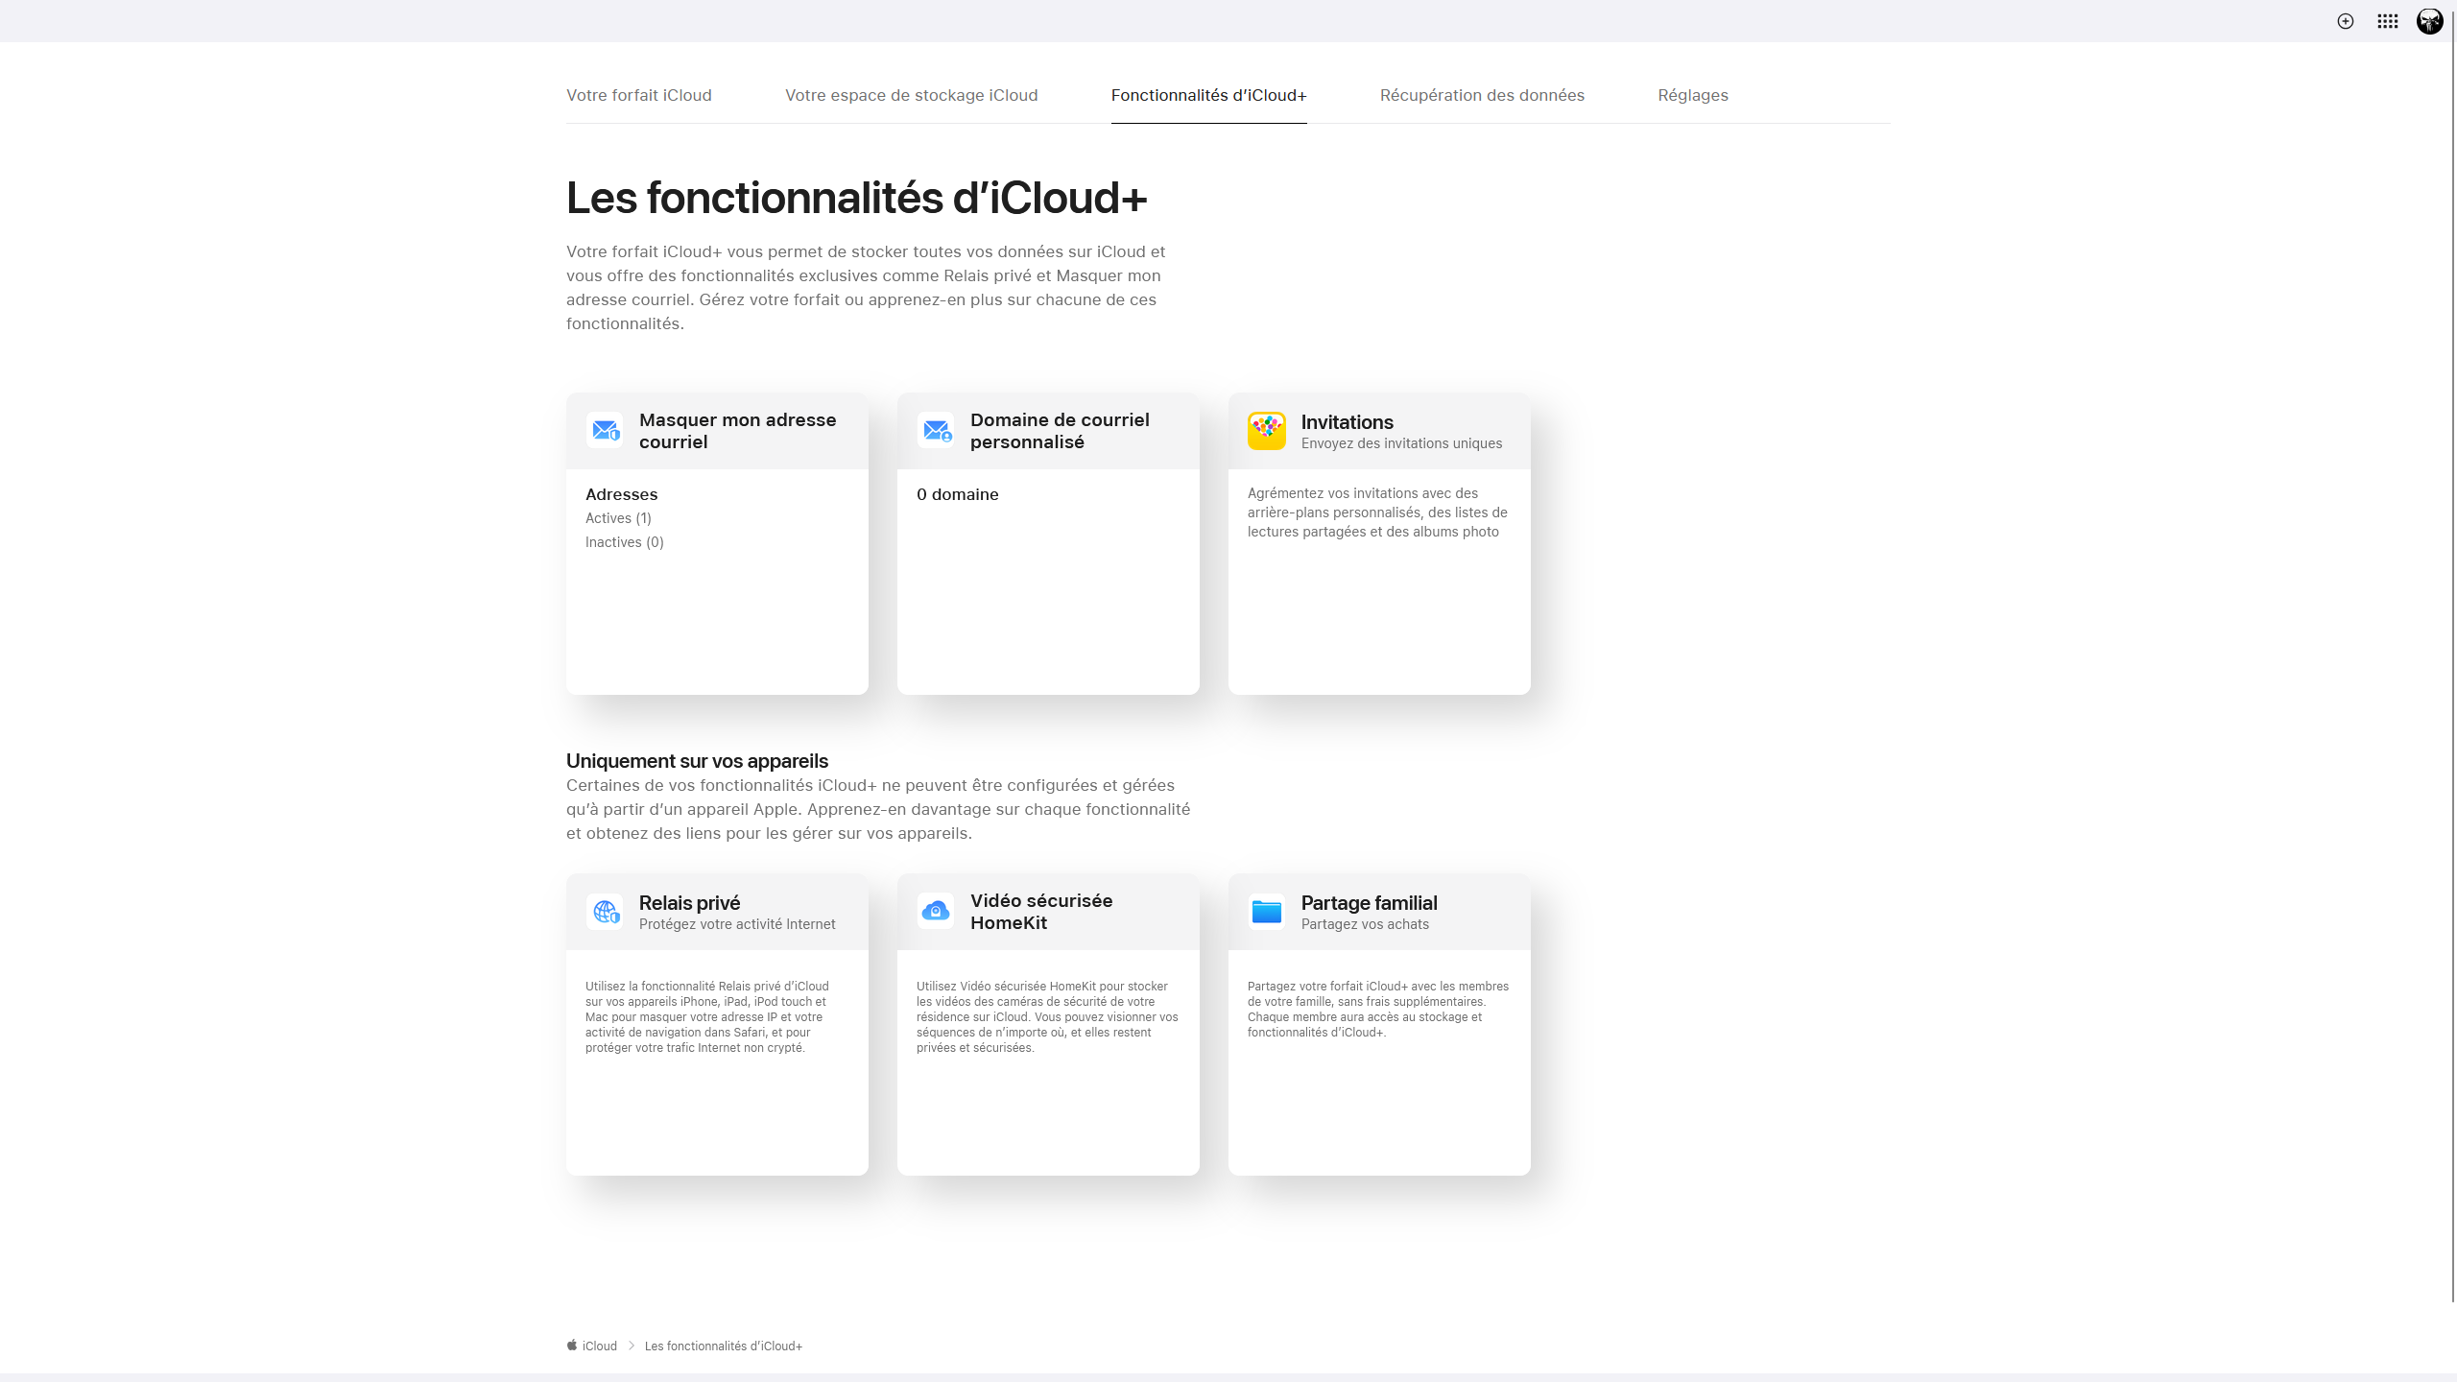Click the Domaine de courriel personnalisé icon
Viewport: 2457px width, 1382px height.
click(936, 431)
